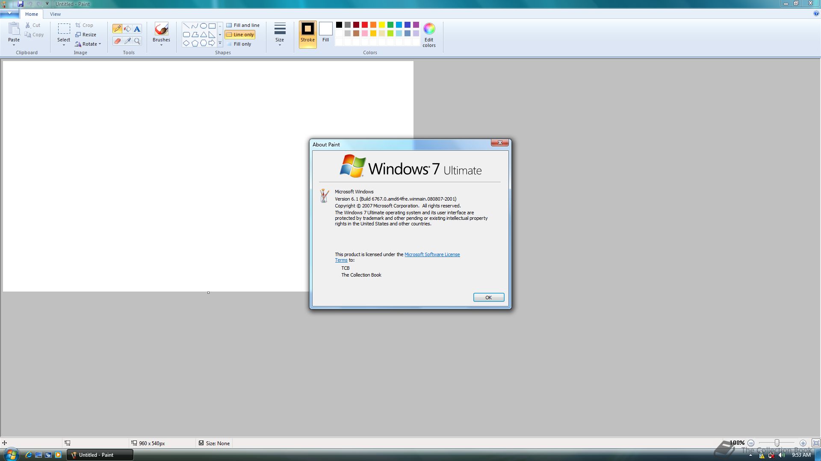Image resolution: width=821 pixels, height=461 pixels.
Task: Click the Save icon in quick access toolbar
Action: pos(20,4)
